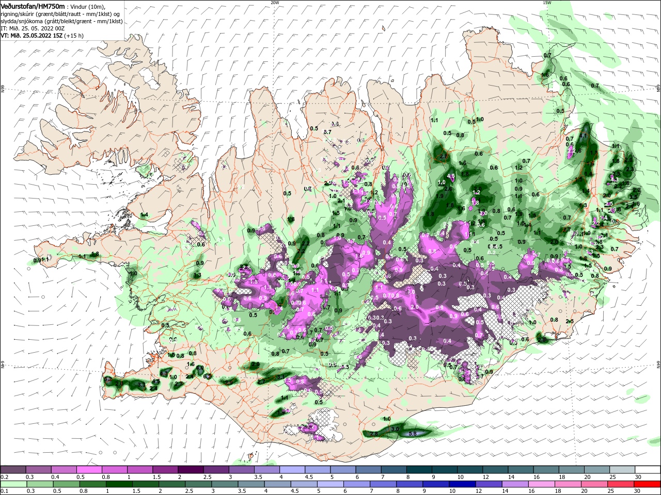The image size is (661, 495).
Task: Click the Veðurstofan/HM750m map title
Action: (33, 6)
